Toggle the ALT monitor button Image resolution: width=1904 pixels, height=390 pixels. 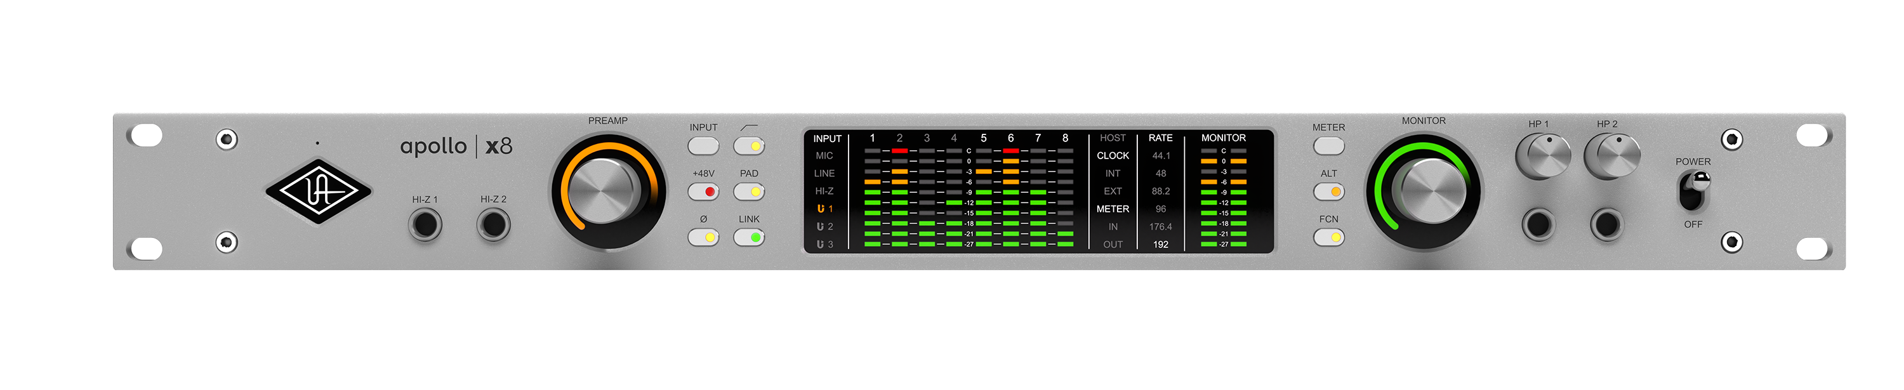[x=1329, y=192]
